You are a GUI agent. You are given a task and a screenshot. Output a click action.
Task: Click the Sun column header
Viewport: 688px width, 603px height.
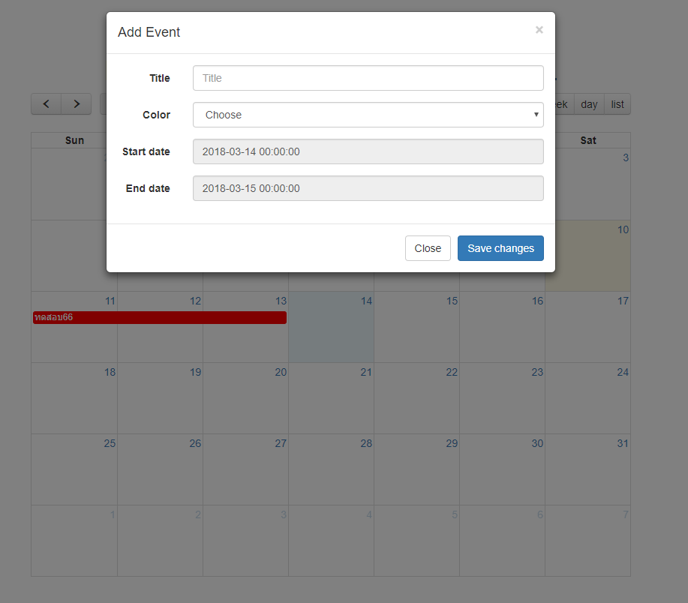tap(74, 140)
